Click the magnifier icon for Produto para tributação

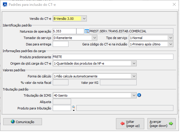[x=73, y=107]
